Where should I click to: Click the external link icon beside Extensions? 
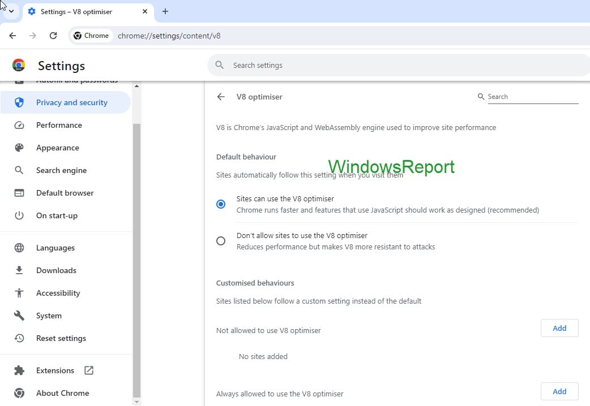pyautogui.click(x=89, y=370)
